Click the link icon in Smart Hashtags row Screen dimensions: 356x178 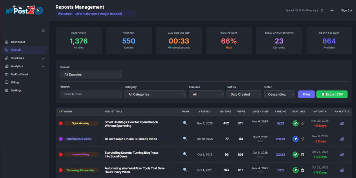pyautogui.click(x=302, y=123)
